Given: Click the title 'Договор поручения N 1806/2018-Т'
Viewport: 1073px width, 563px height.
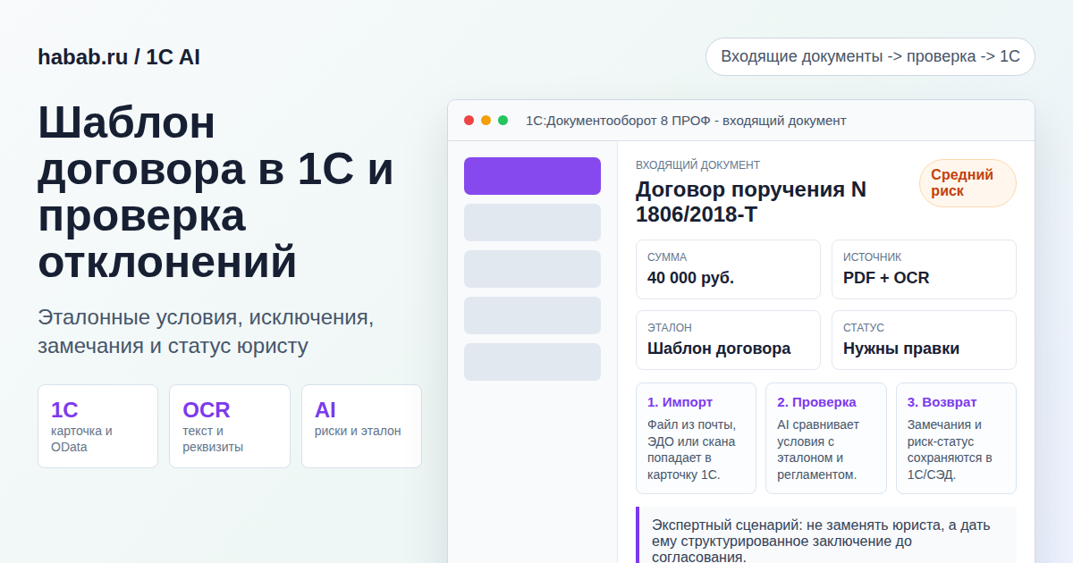Looking at the screenshot, I should click(751, 202).
